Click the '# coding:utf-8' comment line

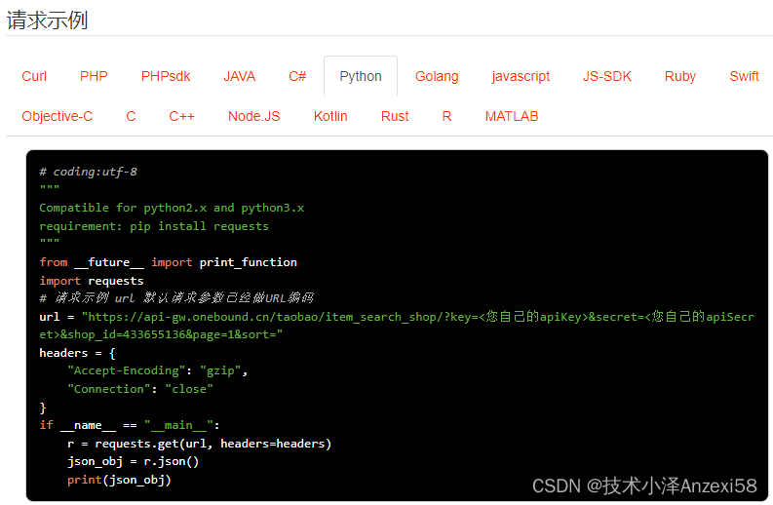[x=89, y=172]
